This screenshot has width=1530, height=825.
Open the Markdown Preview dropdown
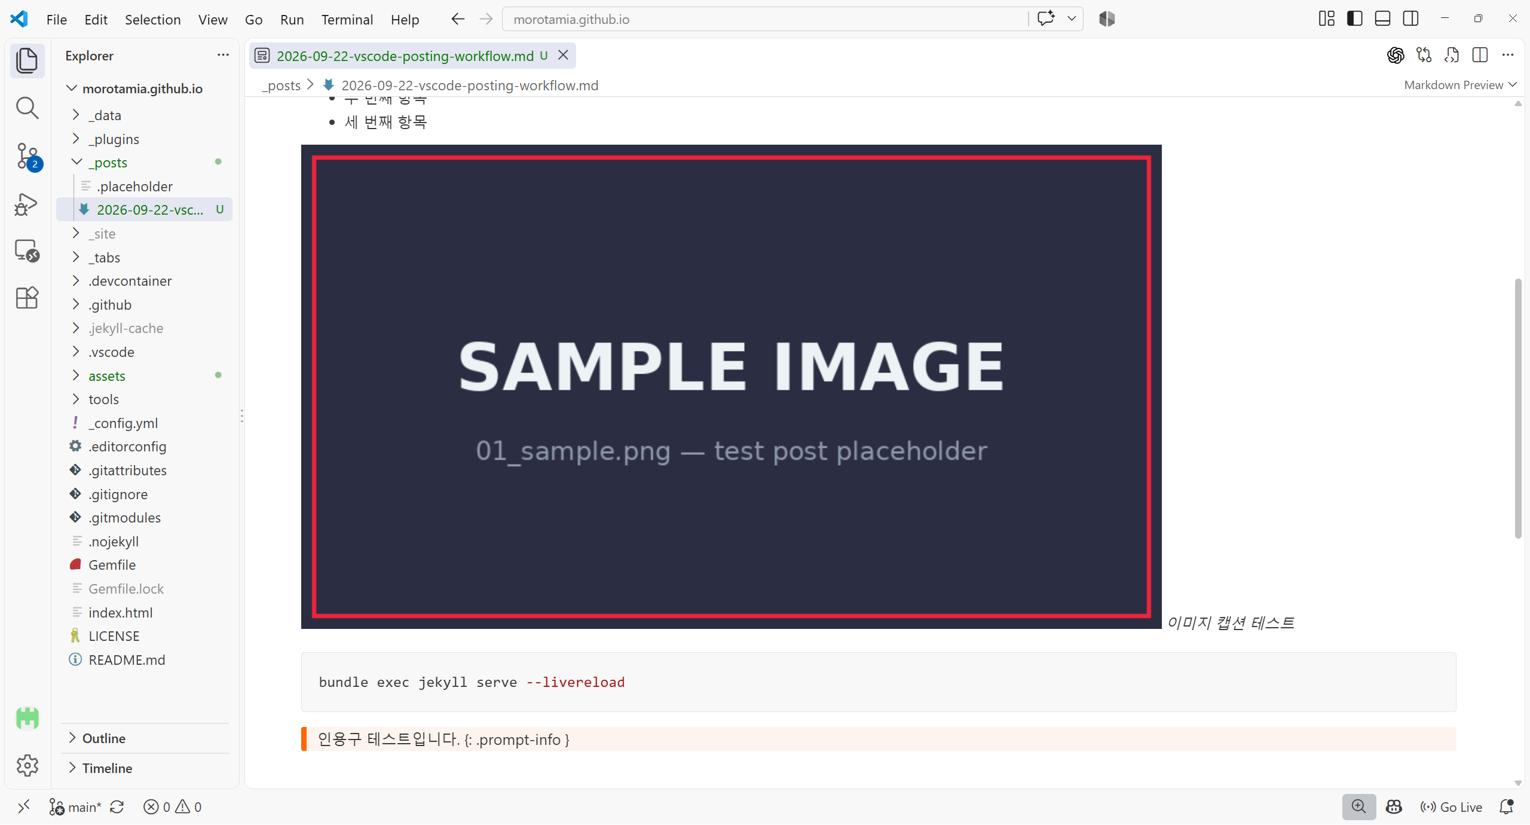click(1459, 85)
